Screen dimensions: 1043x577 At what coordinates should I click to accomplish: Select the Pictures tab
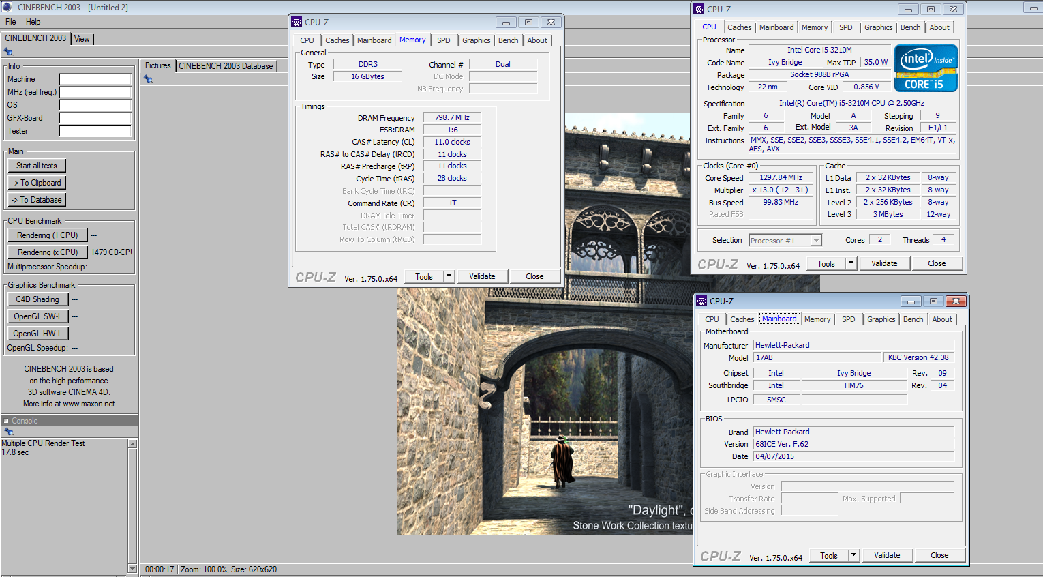[x=157, y=65]
